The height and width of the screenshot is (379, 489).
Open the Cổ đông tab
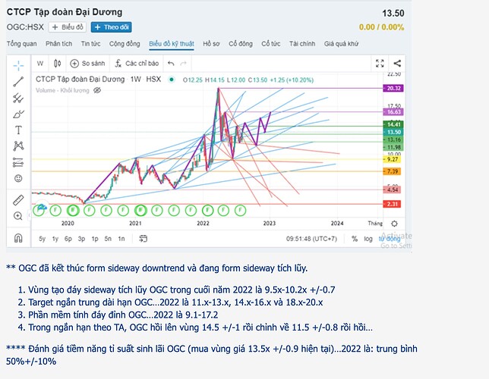pos(241,44)
